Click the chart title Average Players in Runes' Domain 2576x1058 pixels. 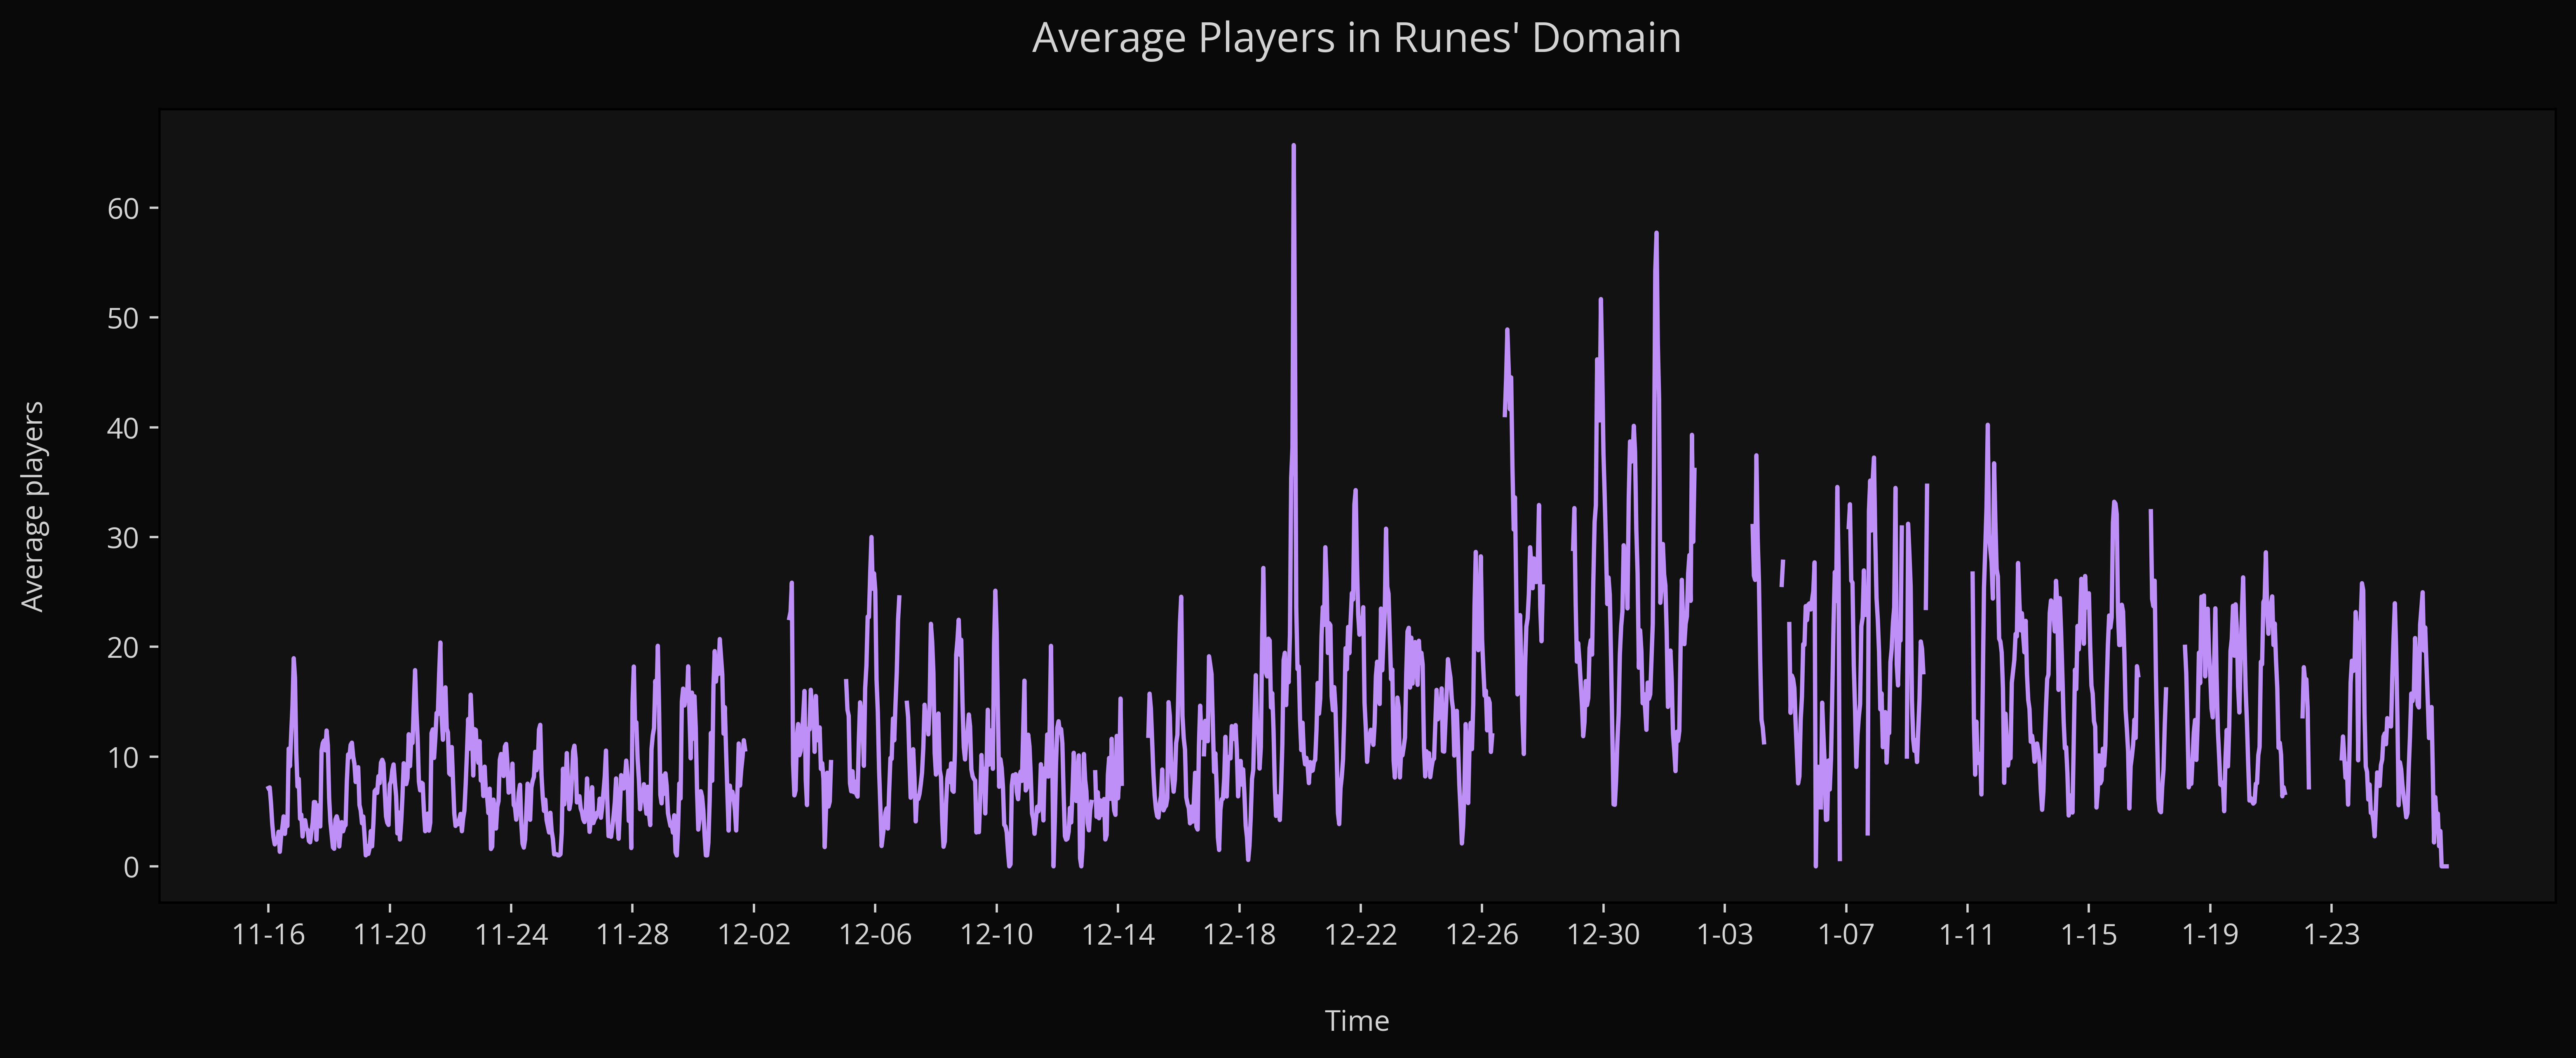(x=1356, y=38)
